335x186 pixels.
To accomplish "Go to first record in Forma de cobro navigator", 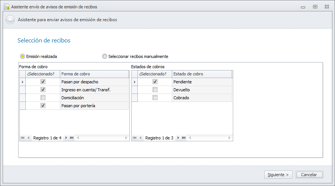I will pyautogui.click(x=23, y=138).
